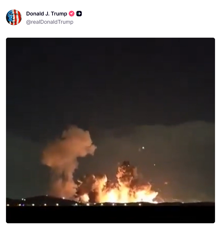This screenshot has height=226, width=221.
Task: Click the brightest white flare in sky
Action: pos(143,148)
